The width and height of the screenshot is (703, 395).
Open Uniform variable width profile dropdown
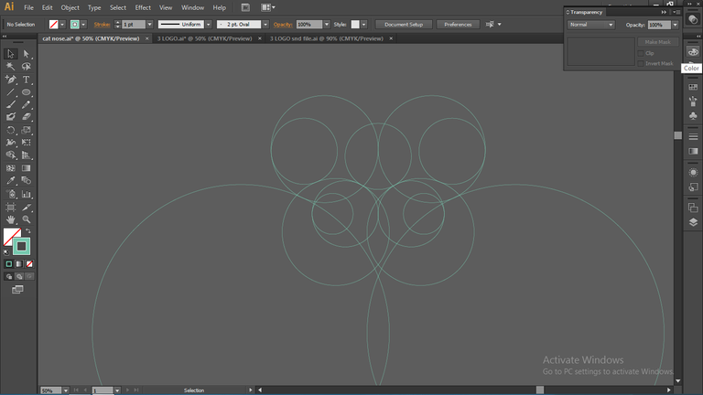pyautogui.click(x=209, y=25)
